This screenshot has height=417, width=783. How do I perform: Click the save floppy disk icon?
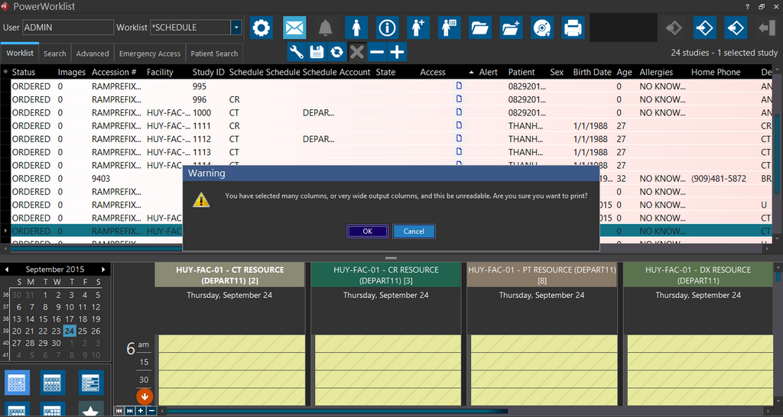click(317, 52)
